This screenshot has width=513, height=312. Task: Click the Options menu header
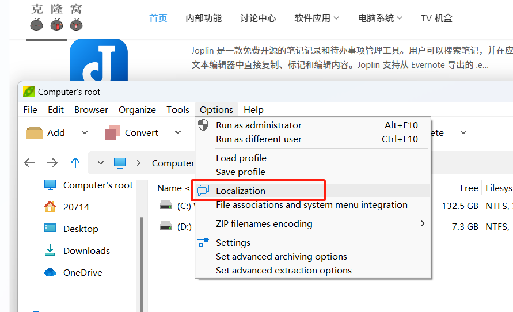pos(216,109)
